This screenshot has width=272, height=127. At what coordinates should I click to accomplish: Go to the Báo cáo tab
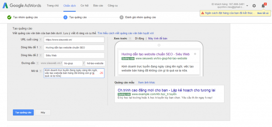pos(98,6)
